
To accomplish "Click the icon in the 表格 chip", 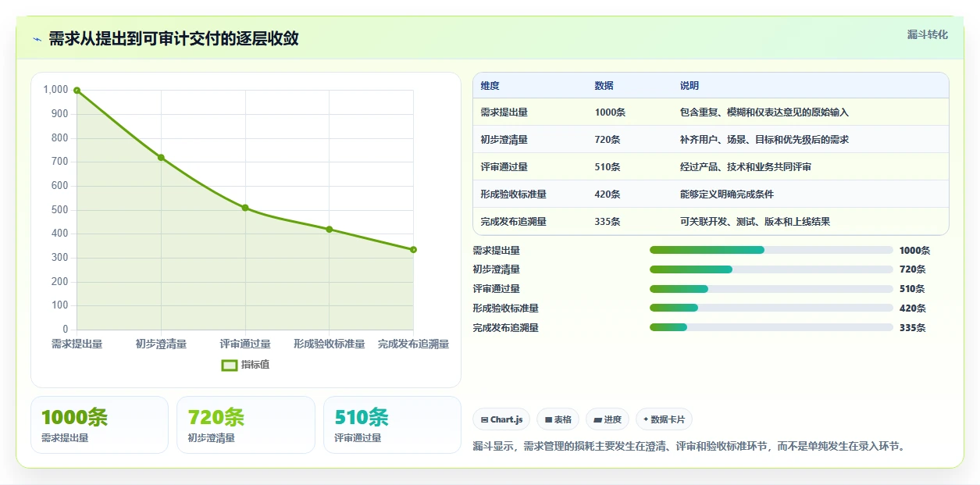I will click(x=548, y=420).
